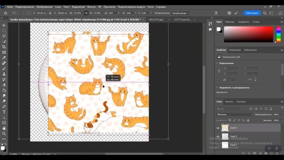Select the Elliptical Marquee tool

coord(4,31)
